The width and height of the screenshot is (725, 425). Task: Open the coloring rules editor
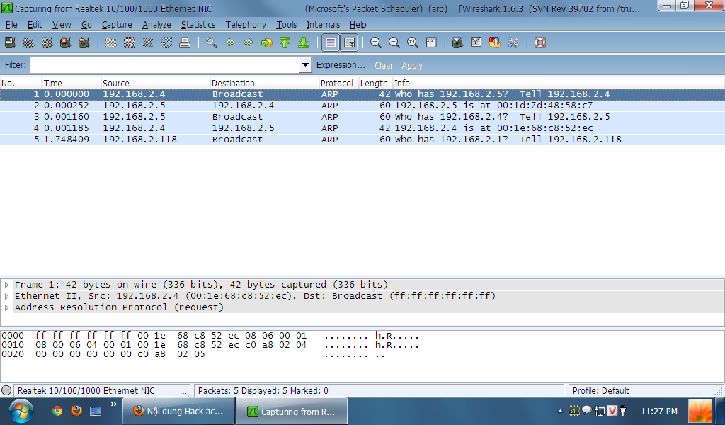(x=494, y=42)
